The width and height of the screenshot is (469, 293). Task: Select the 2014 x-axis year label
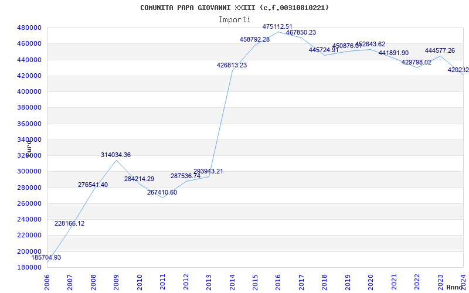[232, 282]
